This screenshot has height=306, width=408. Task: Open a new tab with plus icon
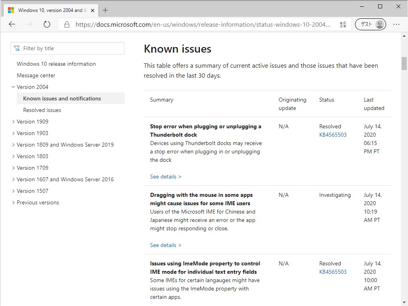pos(105,10)
